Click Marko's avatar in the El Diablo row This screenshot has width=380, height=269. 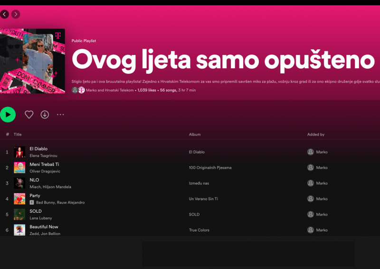click(x=311, y=152)
